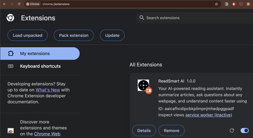
Task: Remove the ReadSmart AI extension
Action: (x=171, y=130)
